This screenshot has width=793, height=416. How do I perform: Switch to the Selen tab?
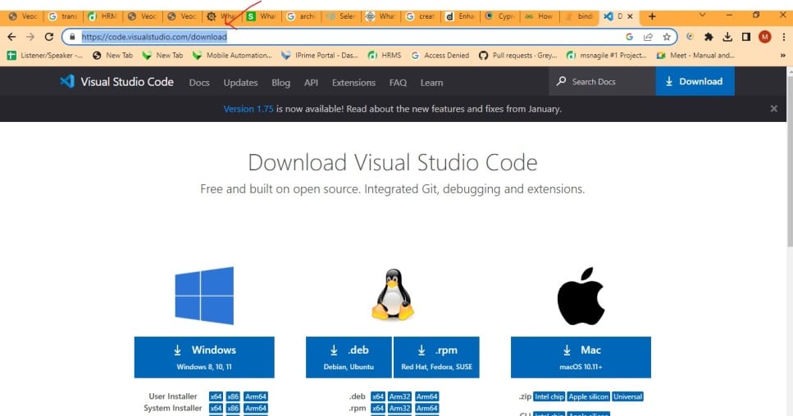[x=341, y=16]
